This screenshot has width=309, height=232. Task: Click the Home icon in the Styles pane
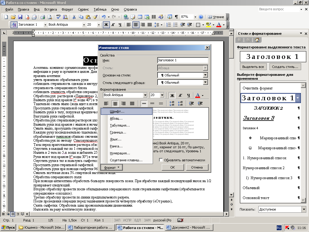coord(257,40)
